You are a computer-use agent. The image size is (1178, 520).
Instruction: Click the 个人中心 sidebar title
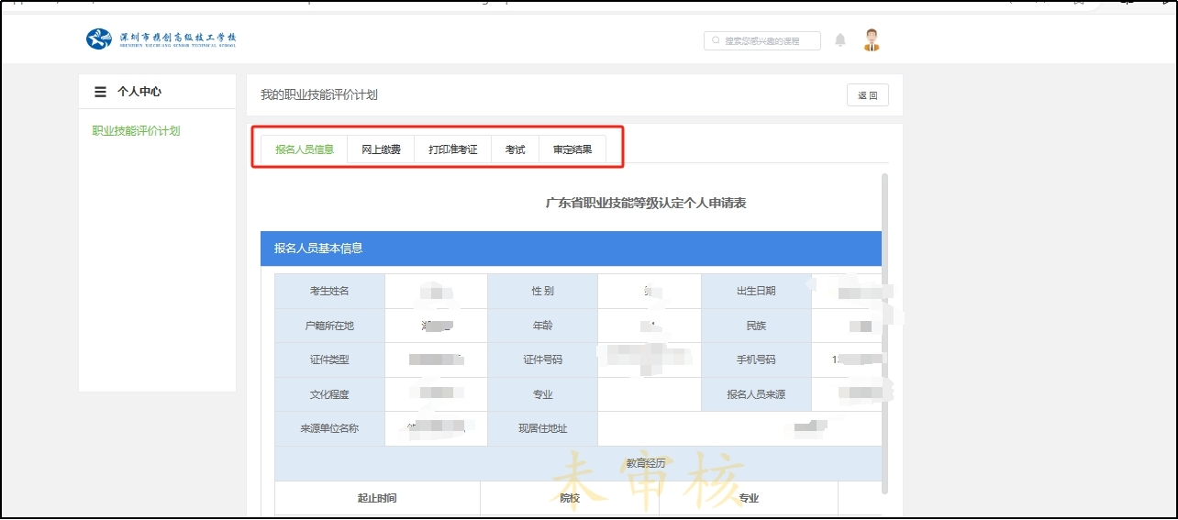[x=139, y=92]
